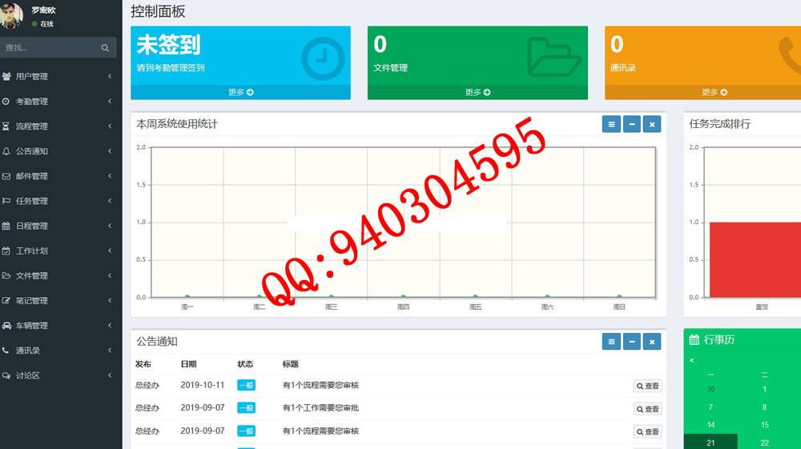
Task: Close the 本周系统使用统计 panel
Action: click(652, 124)
